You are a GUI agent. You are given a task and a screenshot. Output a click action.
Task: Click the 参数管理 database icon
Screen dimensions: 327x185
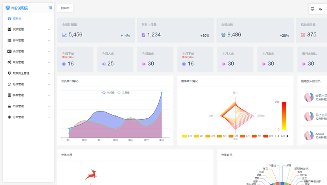click(9, 95)
